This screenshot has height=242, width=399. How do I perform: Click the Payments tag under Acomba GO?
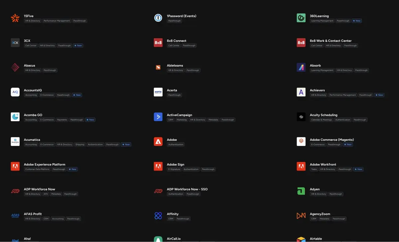point(62,120)
